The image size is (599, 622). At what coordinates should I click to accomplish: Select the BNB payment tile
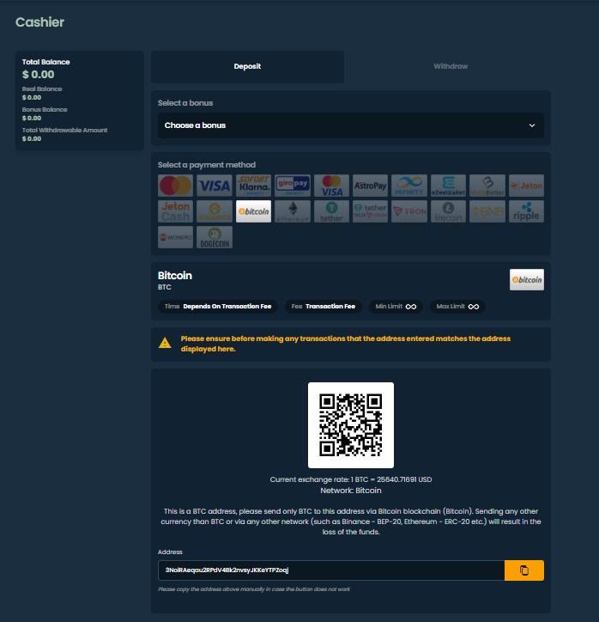click(x=487, y=211)
